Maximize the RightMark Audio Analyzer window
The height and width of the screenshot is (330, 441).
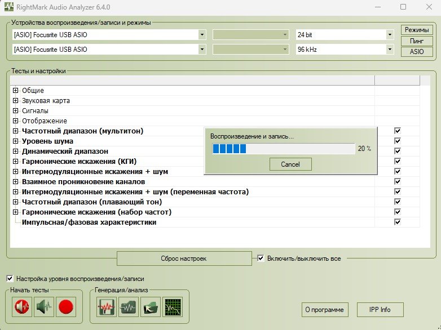[403, 7]
